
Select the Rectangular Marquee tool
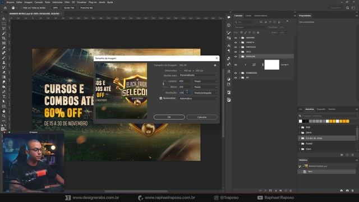[4, 24]
